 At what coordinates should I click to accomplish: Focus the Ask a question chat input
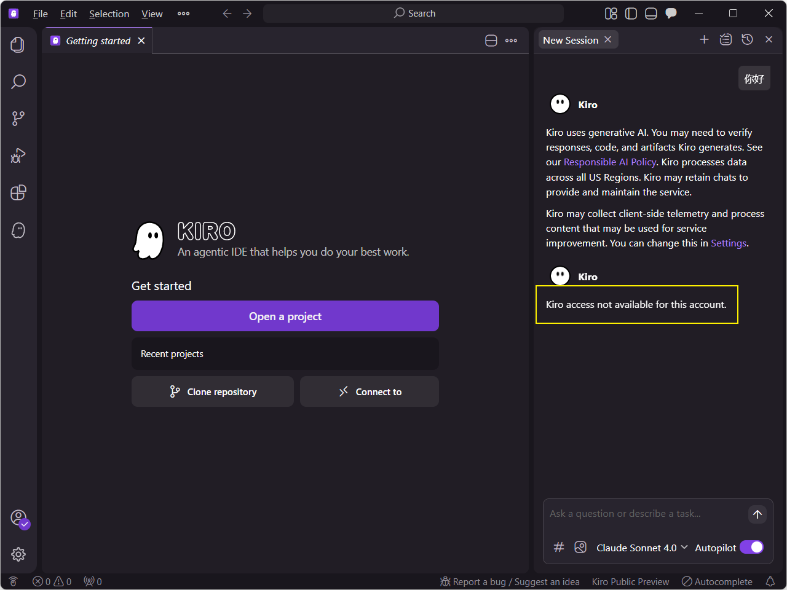(x=646, y=514)
